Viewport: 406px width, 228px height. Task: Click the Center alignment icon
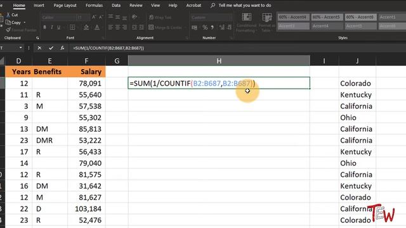tap(117, 27)
